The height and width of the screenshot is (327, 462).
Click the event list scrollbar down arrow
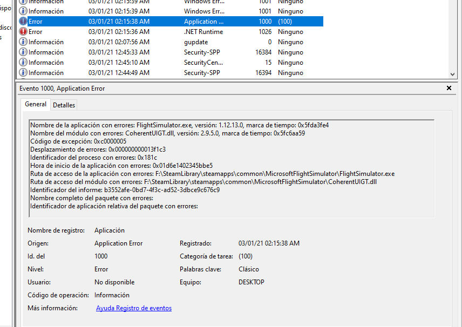click(453, 74)
